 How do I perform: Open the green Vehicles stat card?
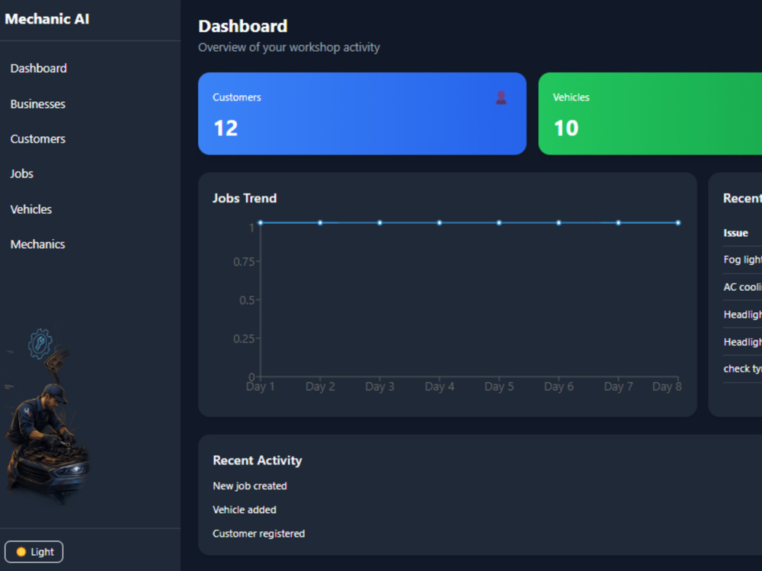[x=650, y=113]
